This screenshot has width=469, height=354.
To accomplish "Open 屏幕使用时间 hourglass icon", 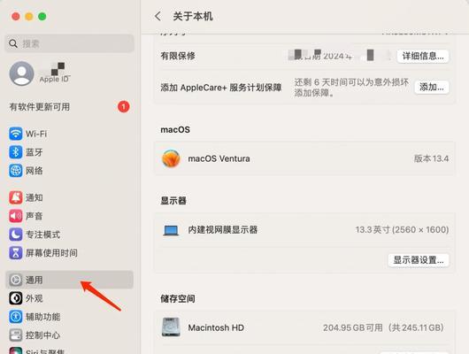I will point(16,253).
